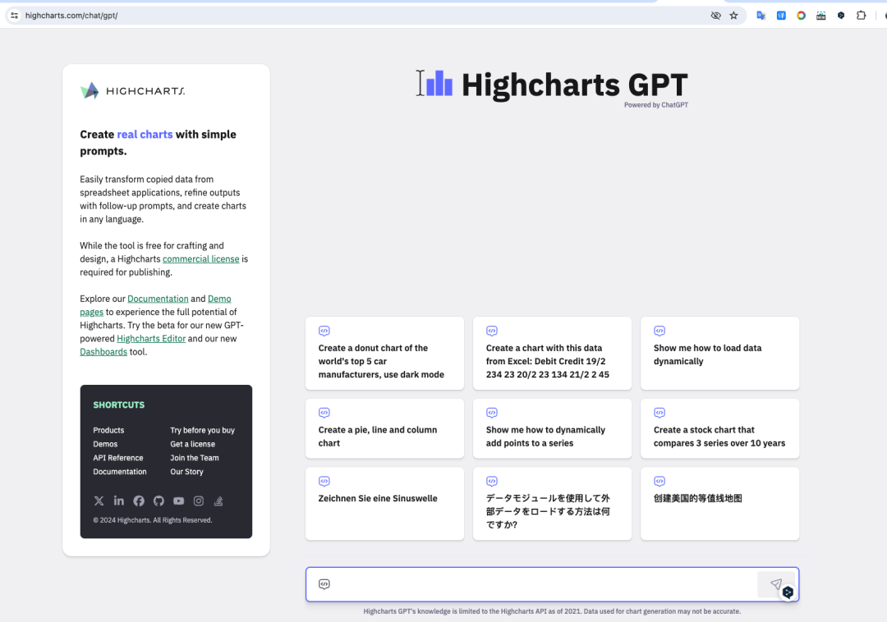The image size is (887, 622).
Task: Click the Stack Overflow icon in the footer
Action: (218, 501)
